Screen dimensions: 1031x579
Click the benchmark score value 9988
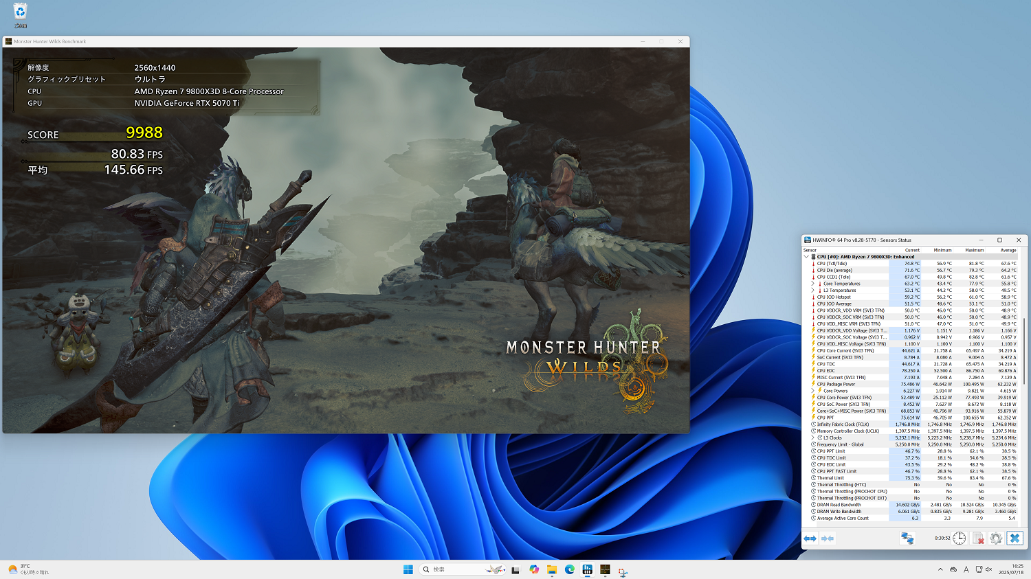[144, 133]
